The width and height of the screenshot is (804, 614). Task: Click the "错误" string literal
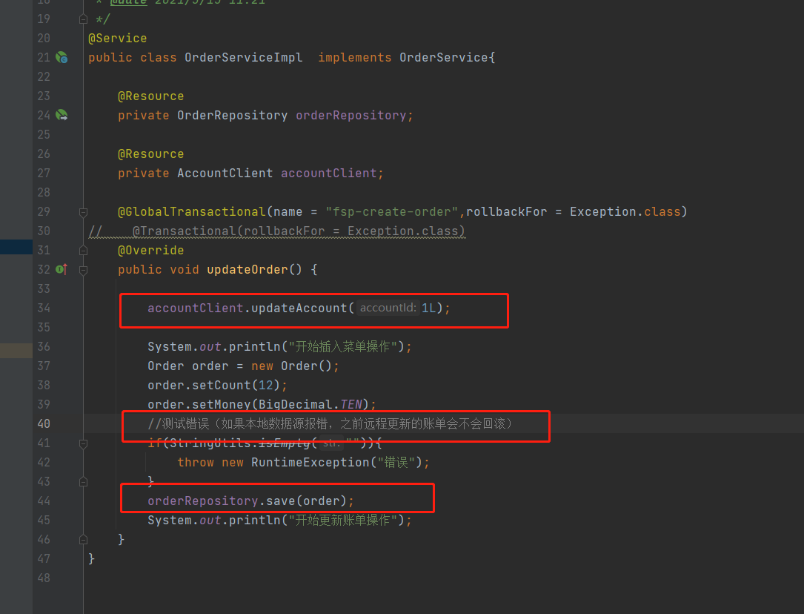point(396,463)
